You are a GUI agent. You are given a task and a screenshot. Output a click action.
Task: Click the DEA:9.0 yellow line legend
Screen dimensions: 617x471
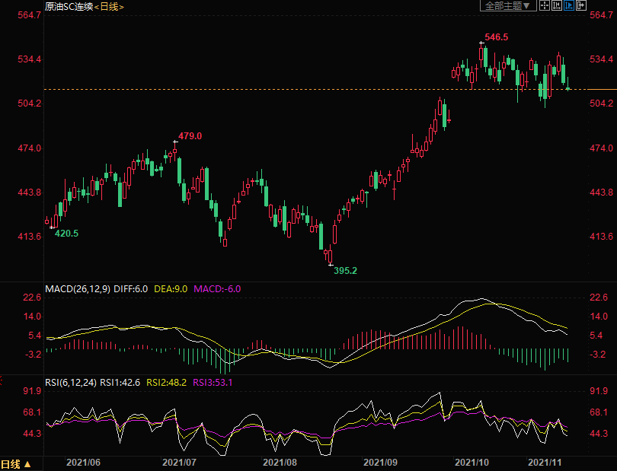171,289
